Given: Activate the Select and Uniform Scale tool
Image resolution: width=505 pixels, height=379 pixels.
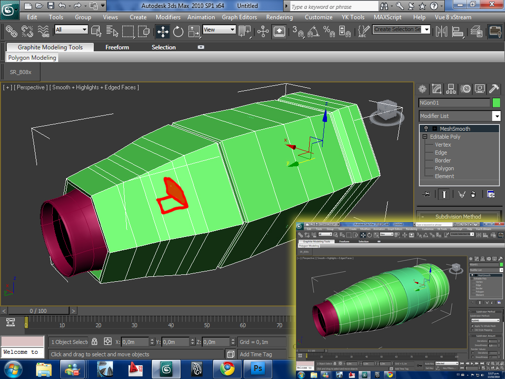Looking at the screenshot, I should point(194,31).
